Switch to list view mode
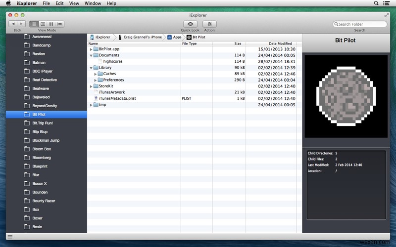The image size is (396, 247). [x=34, y=24]
